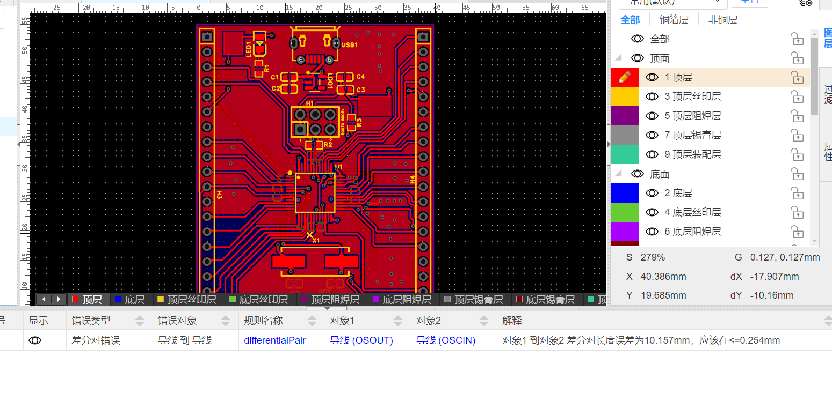Sort table by 规则名称 column arrows
Image resolution: width=832 pixels, height=409 pixels.
[312, 321]
